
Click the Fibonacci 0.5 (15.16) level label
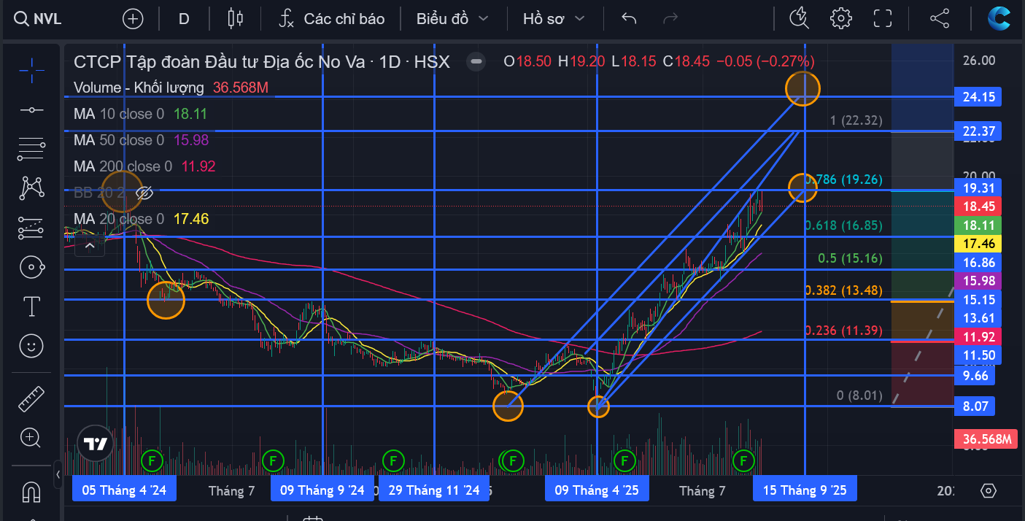click(850, 258)
